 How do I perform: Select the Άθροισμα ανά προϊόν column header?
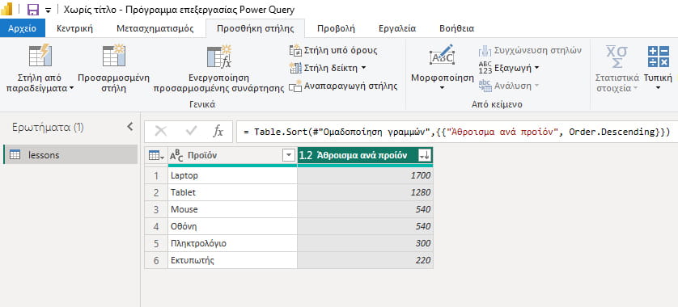(x=365, y=156)
